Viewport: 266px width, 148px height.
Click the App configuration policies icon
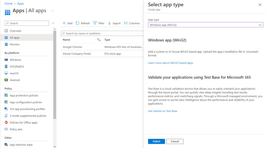click(x=6, y=102)
